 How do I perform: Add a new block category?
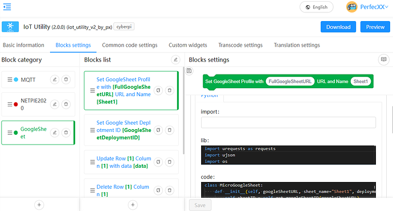(x=39, y=205)
